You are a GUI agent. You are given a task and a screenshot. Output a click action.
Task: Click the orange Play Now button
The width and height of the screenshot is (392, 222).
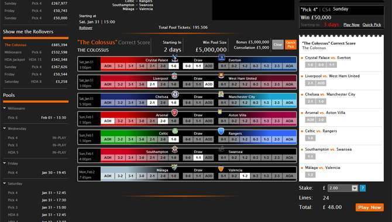[x=370, y=207]
